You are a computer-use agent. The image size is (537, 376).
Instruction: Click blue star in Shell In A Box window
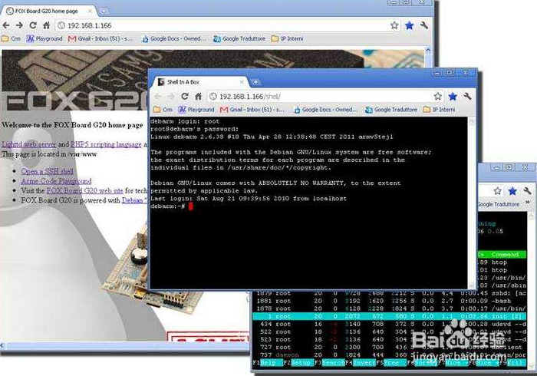(x=453, y=97)
